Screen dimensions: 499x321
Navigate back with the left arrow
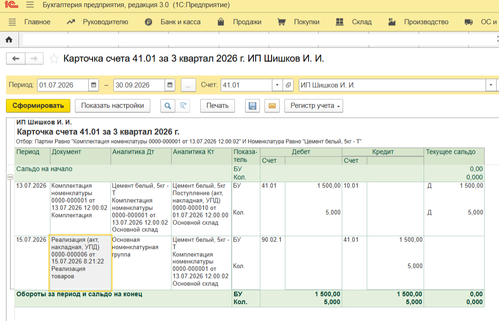pos(16,59)
